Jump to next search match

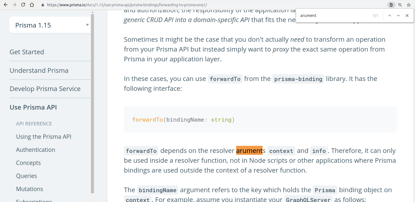[x=398, y=16]
